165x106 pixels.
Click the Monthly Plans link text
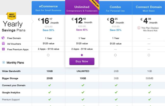15,63
